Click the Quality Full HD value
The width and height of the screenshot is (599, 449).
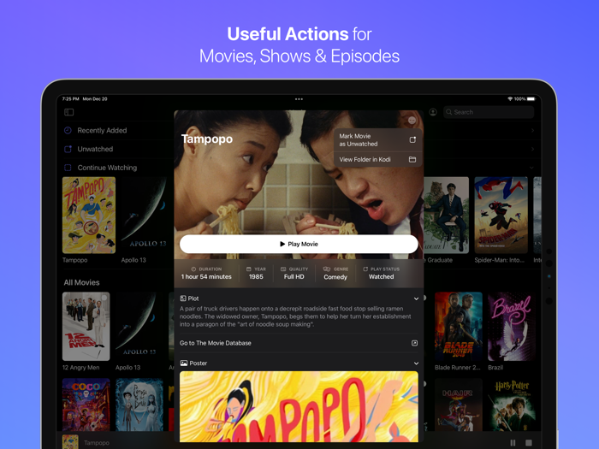[x=294, y=277]
